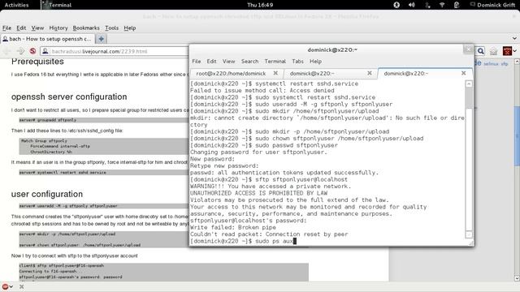Open Terminal File menu

pyautogui.click(x=197, y=62)
